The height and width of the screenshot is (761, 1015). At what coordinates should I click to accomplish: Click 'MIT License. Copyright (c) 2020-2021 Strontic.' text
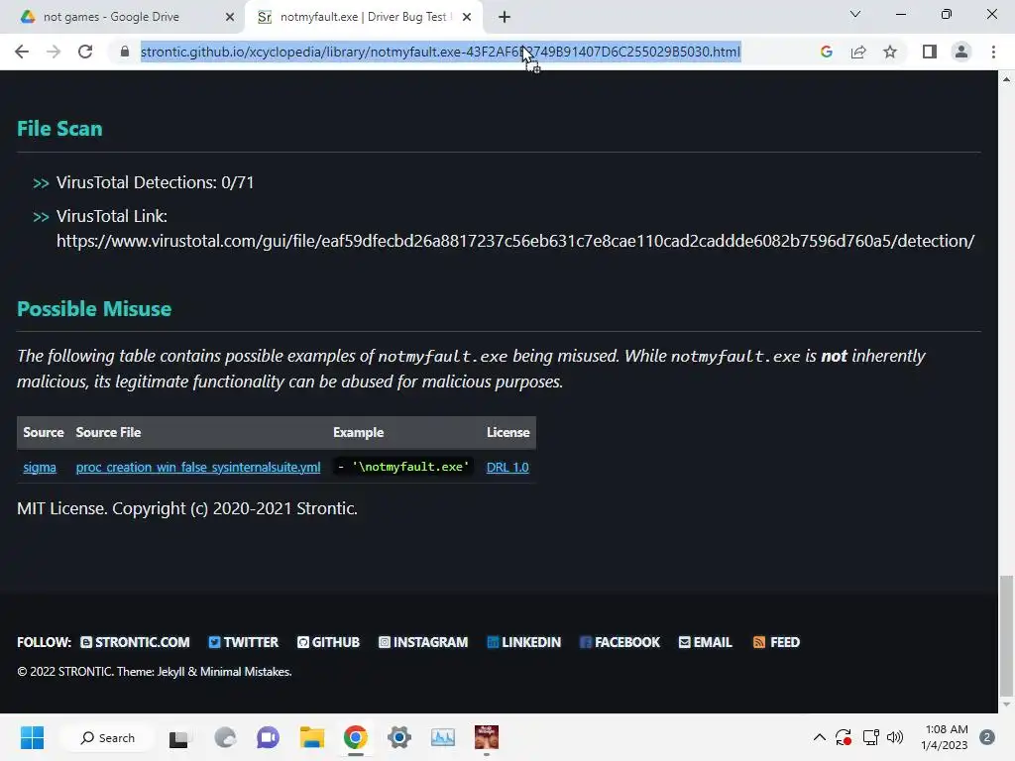187,508
